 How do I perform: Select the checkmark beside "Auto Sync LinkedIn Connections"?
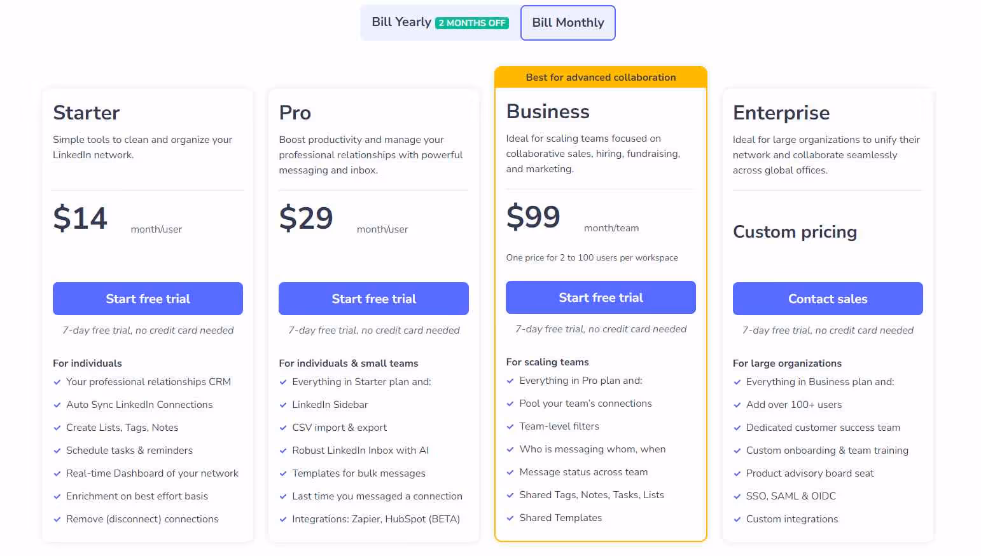coord(57,405)
